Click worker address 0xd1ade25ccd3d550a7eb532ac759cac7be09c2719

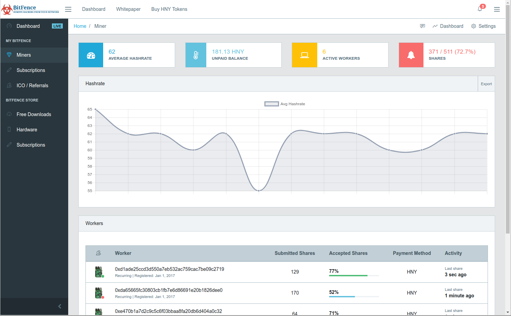click(x=169, y=269)
